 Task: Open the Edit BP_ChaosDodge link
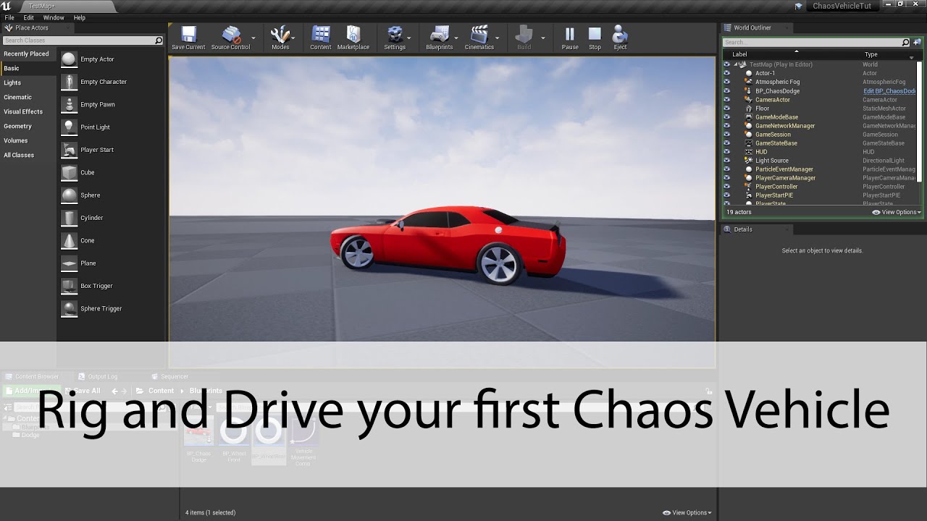point(889,91)
